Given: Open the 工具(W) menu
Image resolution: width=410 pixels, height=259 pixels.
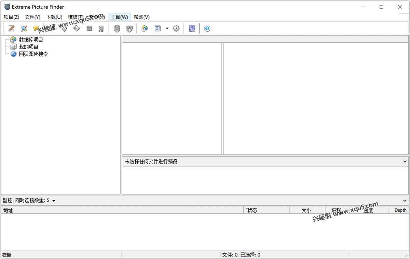Looking at the screenshot, I should coord(119,17).
